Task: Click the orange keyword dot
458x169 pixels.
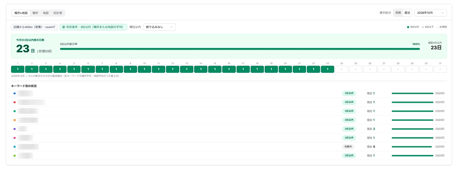Action: click(x=14, y=120)
